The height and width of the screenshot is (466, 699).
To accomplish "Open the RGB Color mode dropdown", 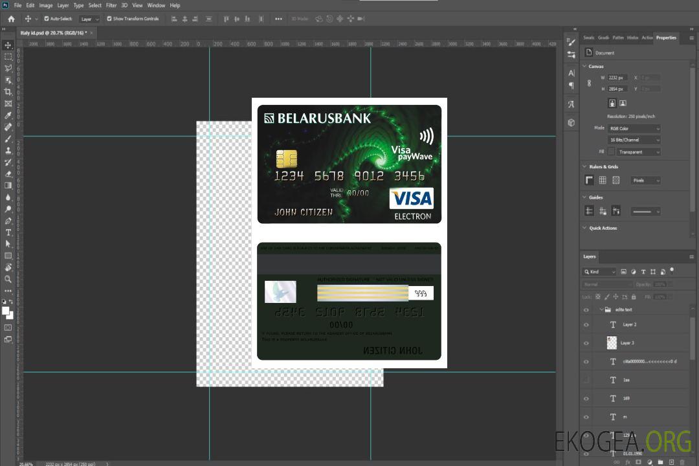I will pos(634,128).
